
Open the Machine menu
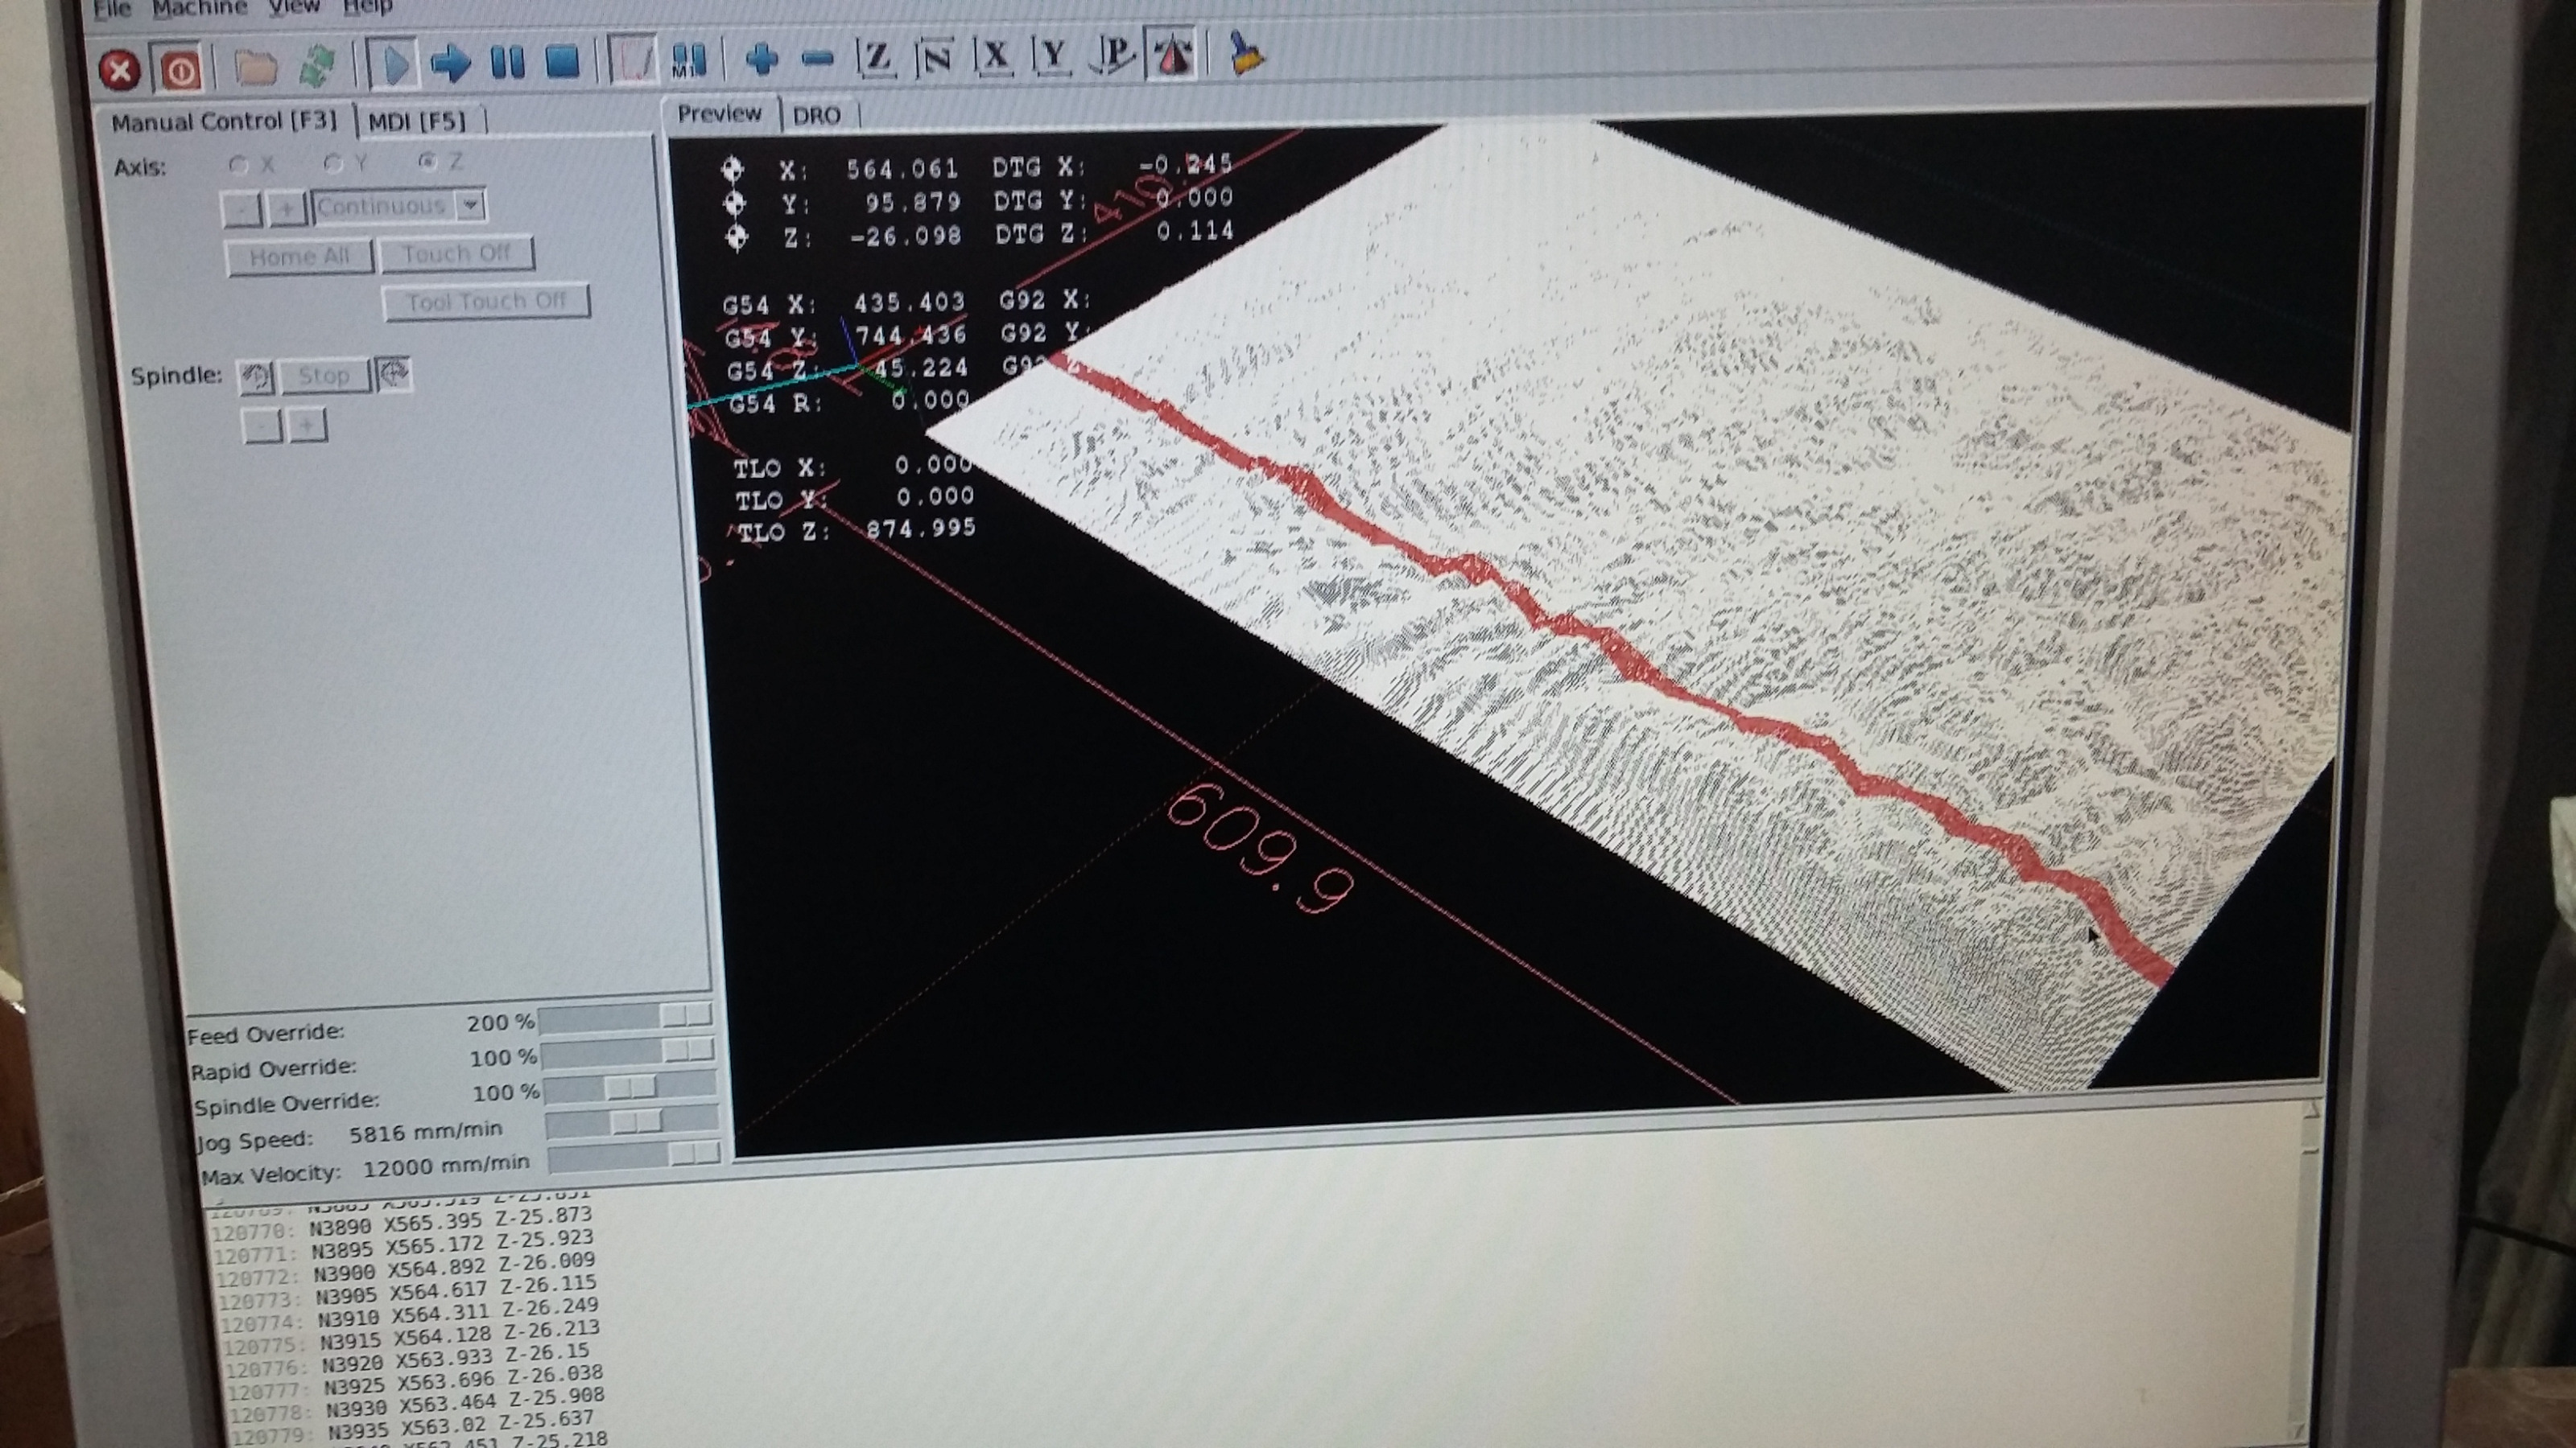(x=199, y=8)
